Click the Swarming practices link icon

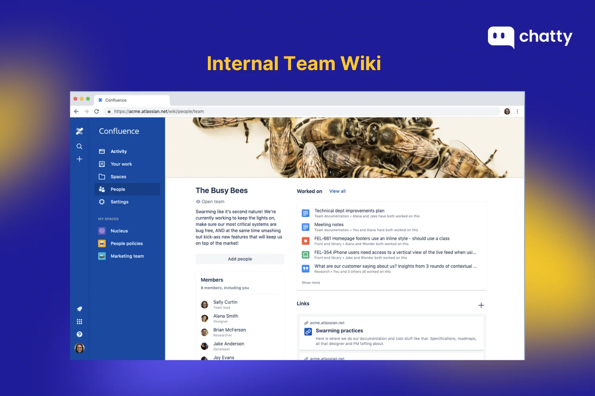click(308, 332)
